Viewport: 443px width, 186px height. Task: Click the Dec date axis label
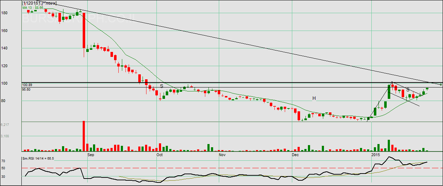pyautogui.click(x=295, y=155)
